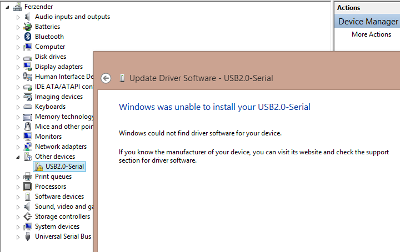Expand the Computer node
The width and height of the screenshot is (400, 252).
[18, 47]
